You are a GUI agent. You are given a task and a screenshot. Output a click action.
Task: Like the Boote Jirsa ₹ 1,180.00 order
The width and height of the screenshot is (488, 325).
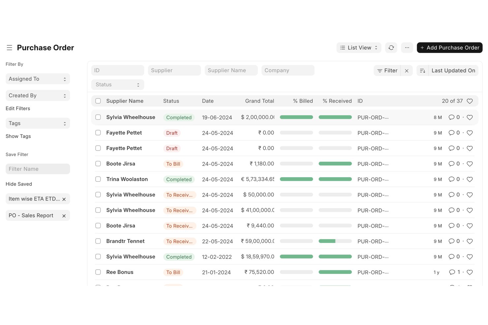(x=470, y=164)
